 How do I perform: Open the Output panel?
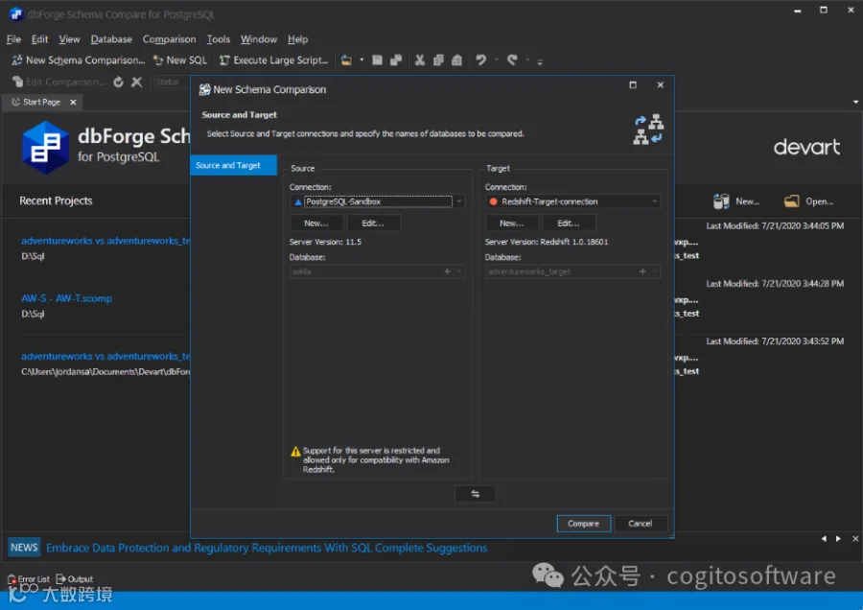[x=75, y=579]
